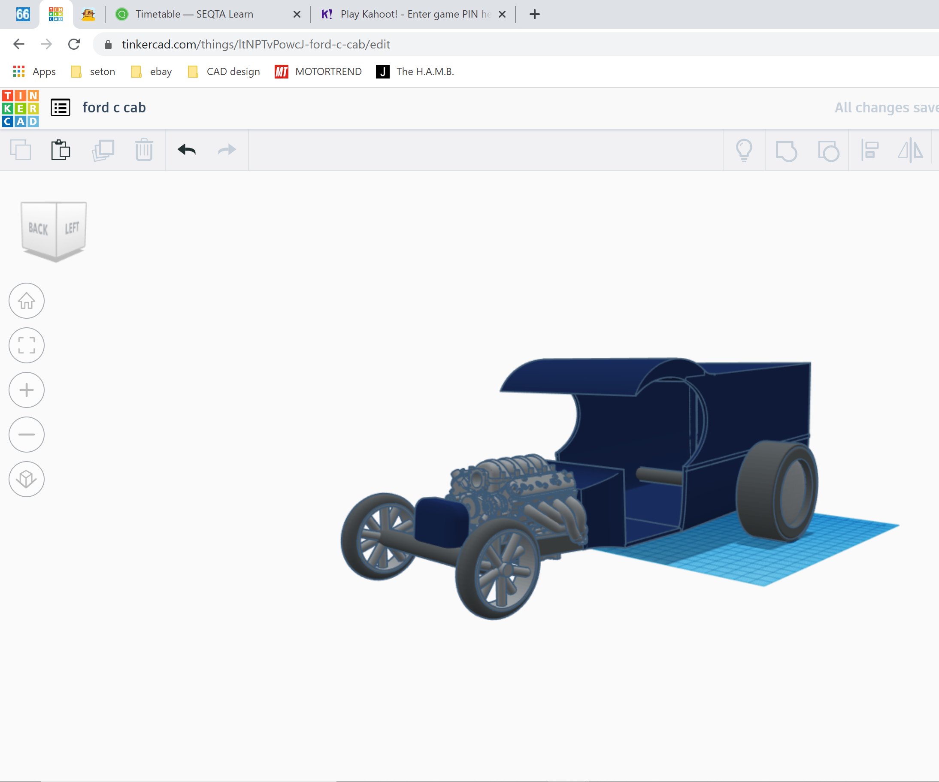Screen dimensions: 939x782
Task: Zoom in with the plus button
Action: click(x=26, y=390)
